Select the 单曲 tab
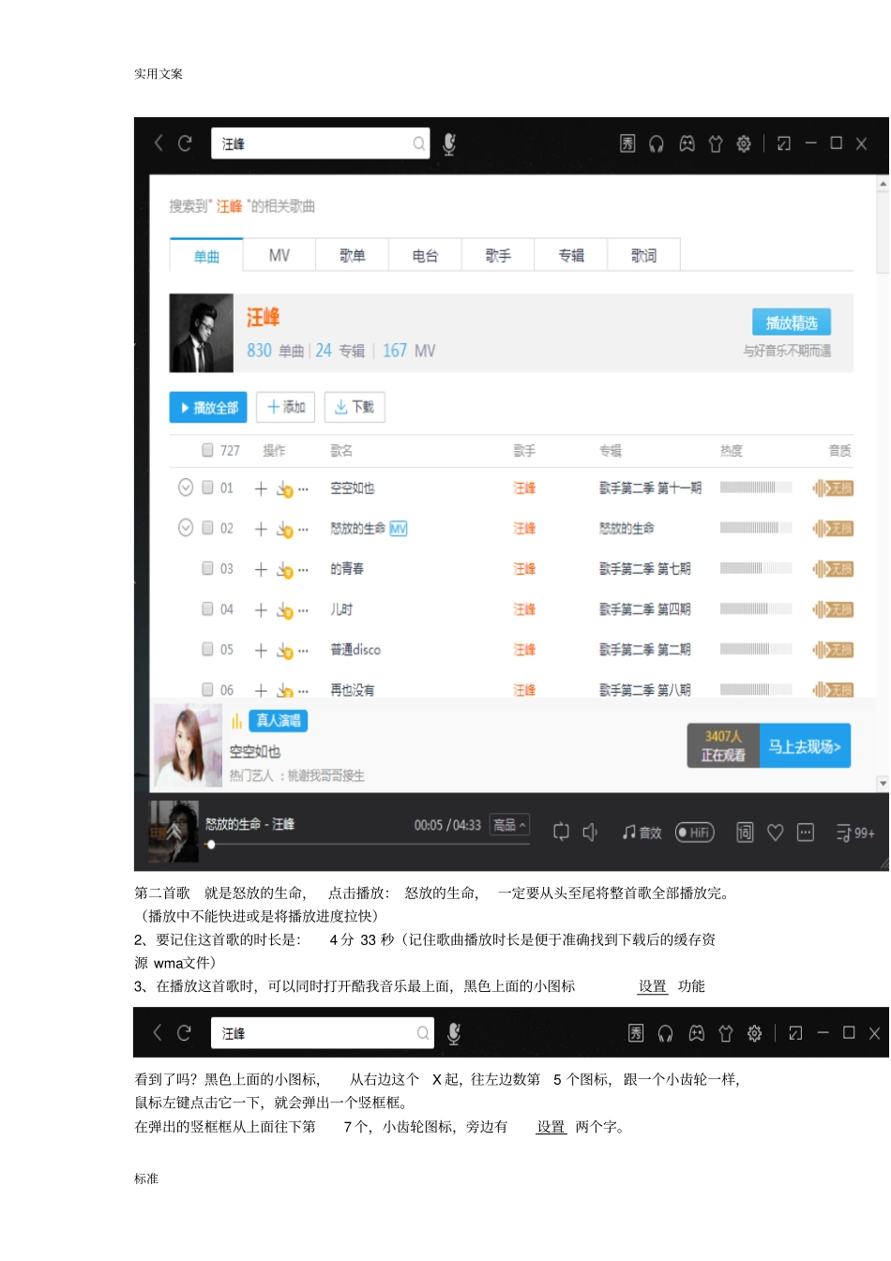This screenshot has width=891, height=1261. [206, 255]
